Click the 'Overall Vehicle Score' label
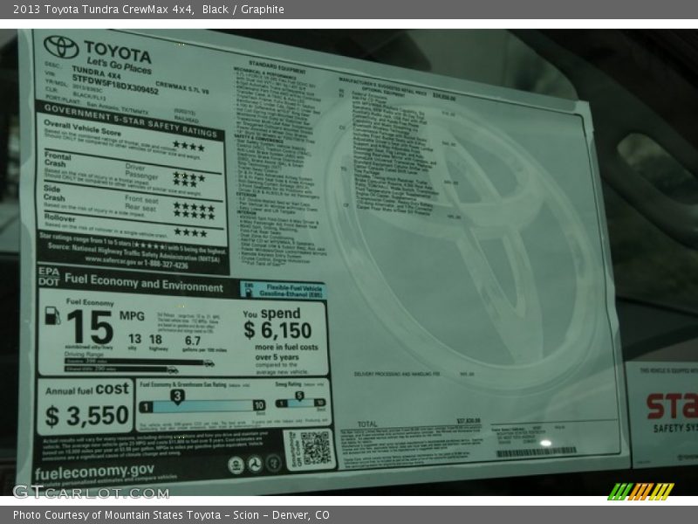 pyautogui.click(x=82, y=127)
